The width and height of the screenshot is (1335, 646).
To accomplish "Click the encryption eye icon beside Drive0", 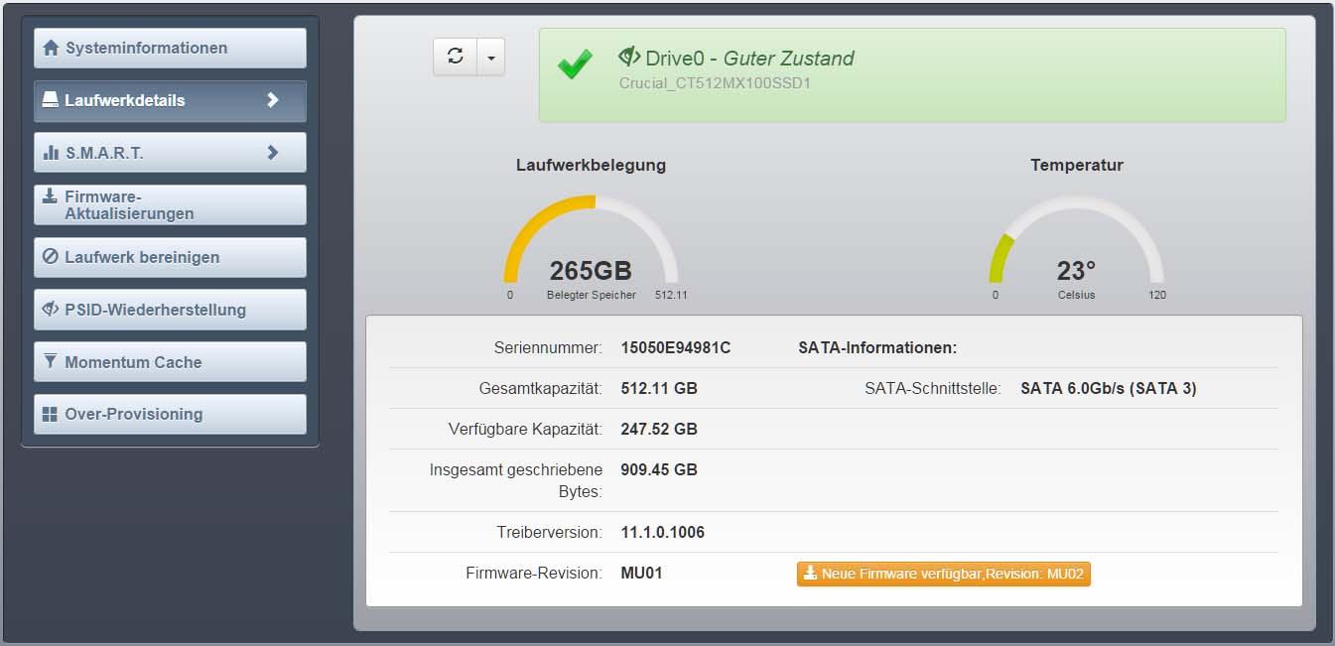I will click(629, 56).
